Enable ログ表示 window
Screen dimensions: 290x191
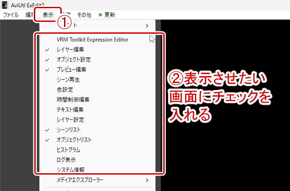click(97, 160)
